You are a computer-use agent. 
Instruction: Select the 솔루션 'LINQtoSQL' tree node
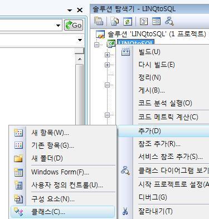click(x=157, y=34)
